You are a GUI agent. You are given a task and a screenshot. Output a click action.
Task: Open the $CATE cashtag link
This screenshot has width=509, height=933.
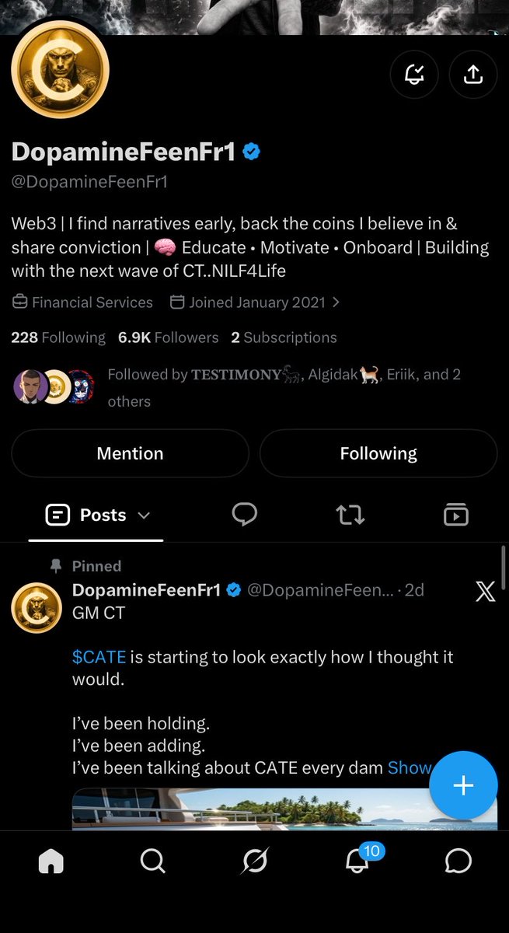[99, 657]
